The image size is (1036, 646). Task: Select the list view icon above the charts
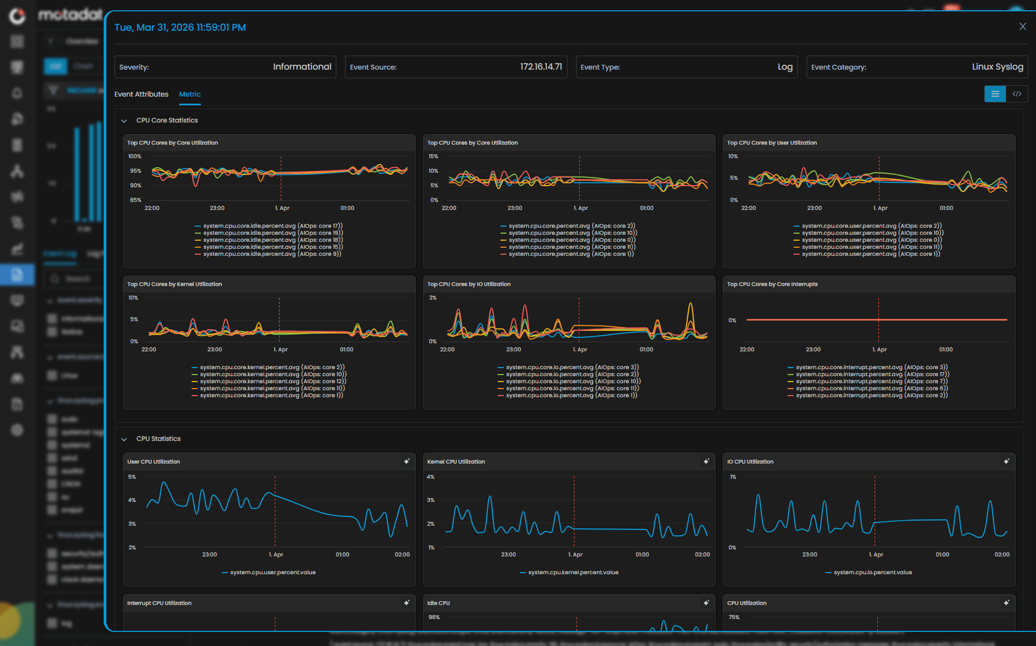tap(995, 93)
